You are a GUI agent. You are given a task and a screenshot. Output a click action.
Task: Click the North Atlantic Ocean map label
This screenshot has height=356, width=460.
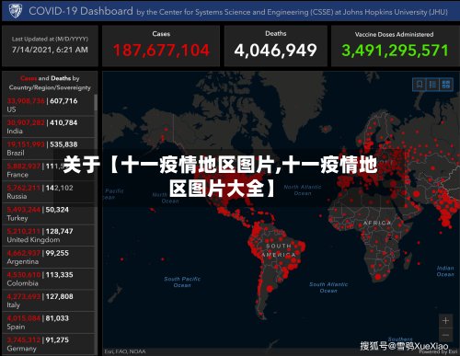303,190
